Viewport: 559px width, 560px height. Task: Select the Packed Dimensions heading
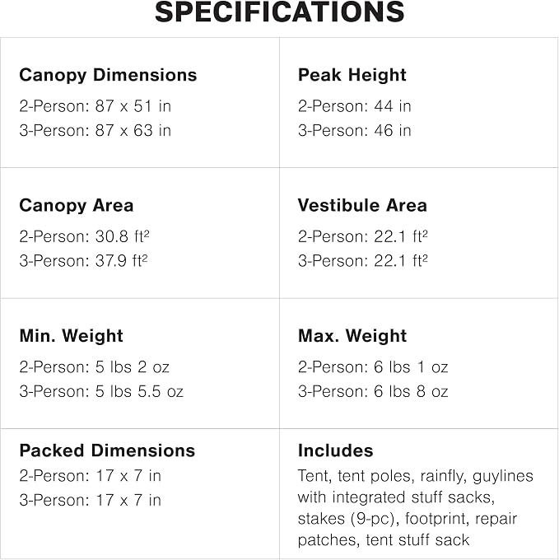(x=107, y=450)
